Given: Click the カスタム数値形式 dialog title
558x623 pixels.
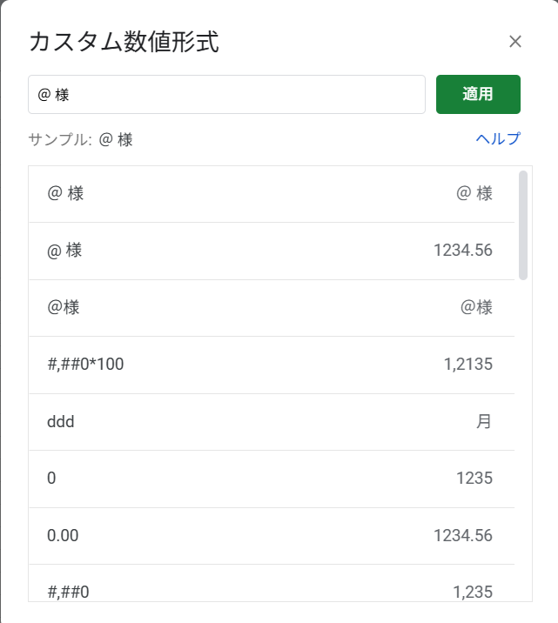Looking at the screenshot, I should click(x=124, y=41).
